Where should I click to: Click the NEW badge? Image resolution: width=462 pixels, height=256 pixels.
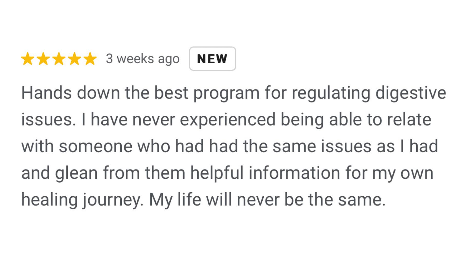[213, 59]
